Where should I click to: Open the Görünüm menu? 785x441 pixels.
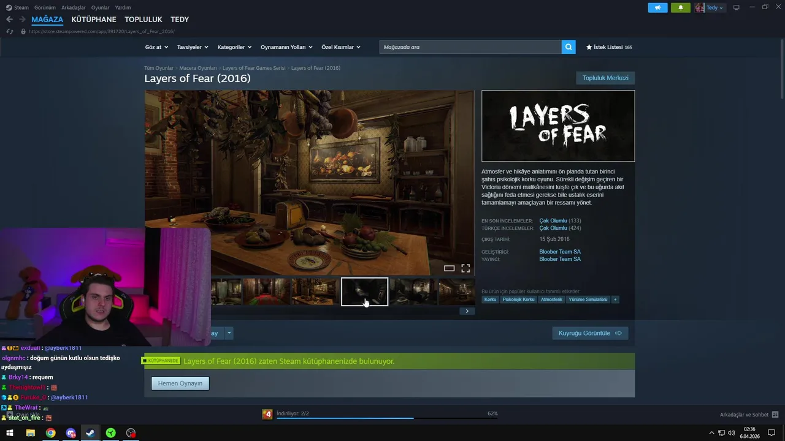tap(45, 8)
